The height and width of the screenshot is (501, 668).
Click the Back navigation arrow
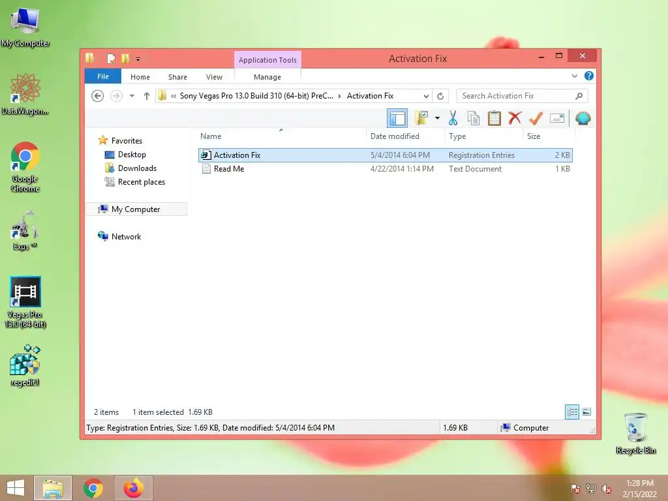click(x=98, y=96)
